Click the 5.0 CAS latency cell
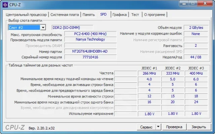The height and width of the screenshot is (134, 215). click(x=173, y=79)
